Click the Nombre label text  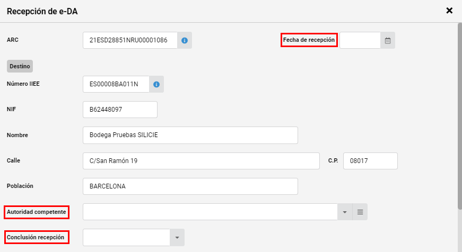pos(18,135)
